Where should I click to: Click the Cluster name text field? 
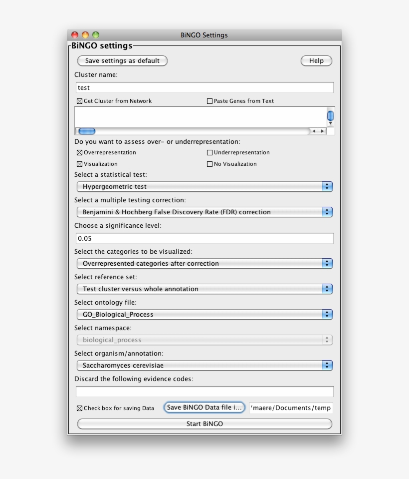point(204,87)
